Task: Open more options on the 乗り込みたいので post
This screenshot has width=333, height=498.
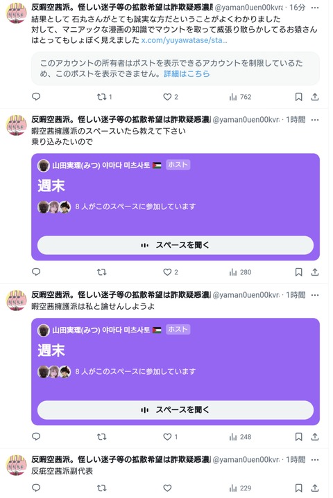Action: [315, 120]
